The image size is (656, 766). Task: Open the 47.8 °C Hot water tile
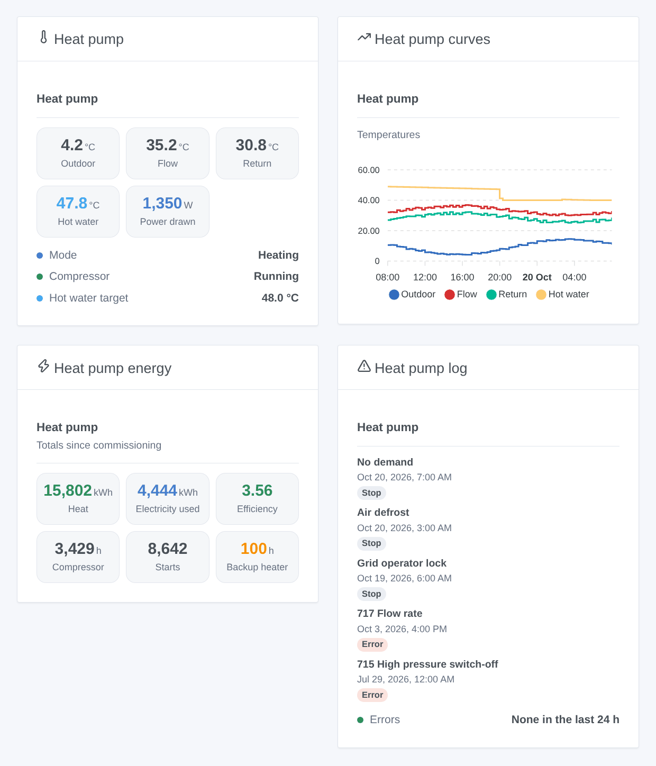(78, 212)
